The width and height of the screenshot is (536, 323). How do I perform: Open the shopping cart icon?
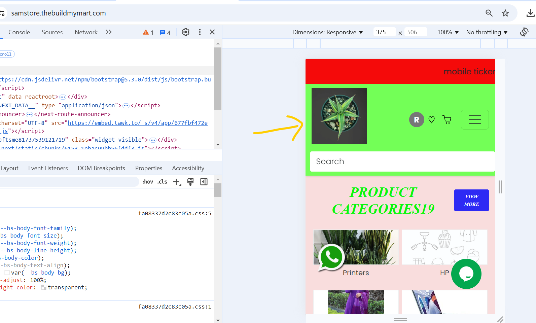[447, 119]
